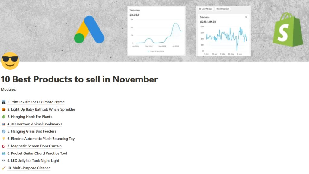Open the 3D Cartoon Animal Bookmarks page

coord(36,124)
